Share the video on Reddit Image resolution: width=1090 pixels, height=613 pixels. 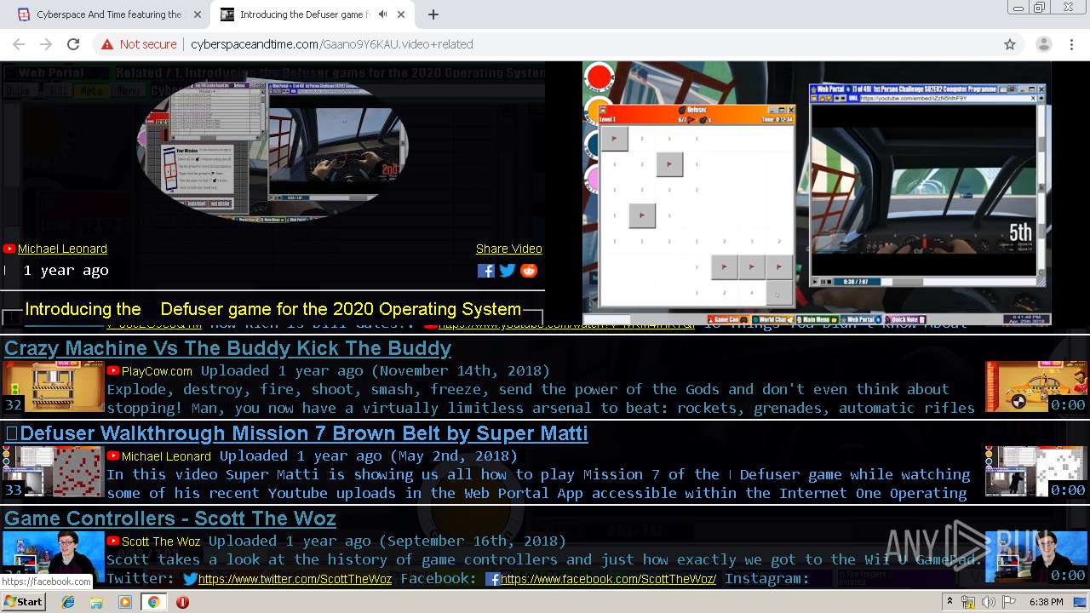point(529,271)
